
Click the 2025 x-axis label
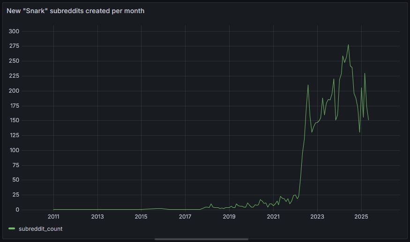(x=361, y=217)
